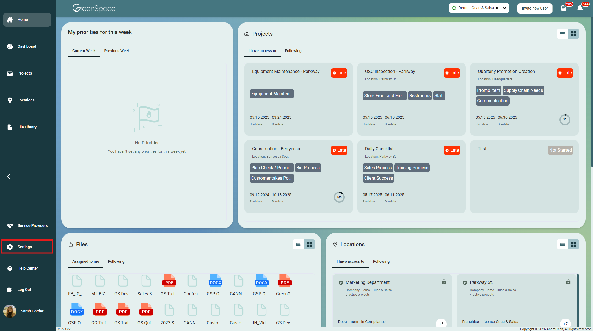Image resolution: width=593 pixels, height=331 pixels.
Task: Click the Settings gear icon
Action: click(10, 247)
